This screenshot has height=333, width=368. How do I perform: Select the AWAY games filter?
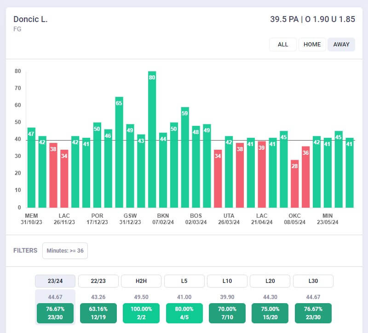[341, 45]
